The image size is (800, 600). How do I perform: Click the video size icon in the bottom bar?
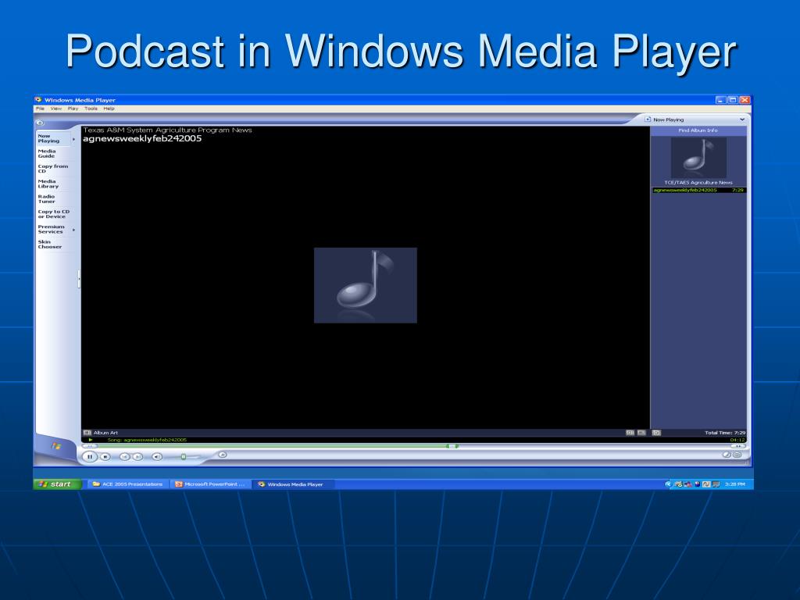click(x=630, y=433)
